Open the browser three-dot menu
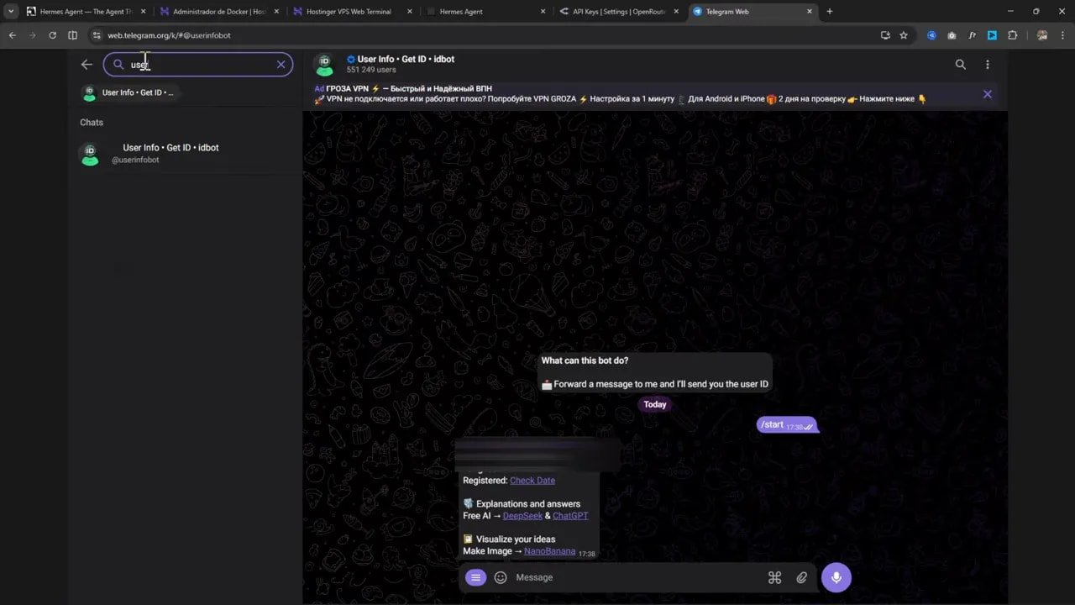 (1063, 35)
